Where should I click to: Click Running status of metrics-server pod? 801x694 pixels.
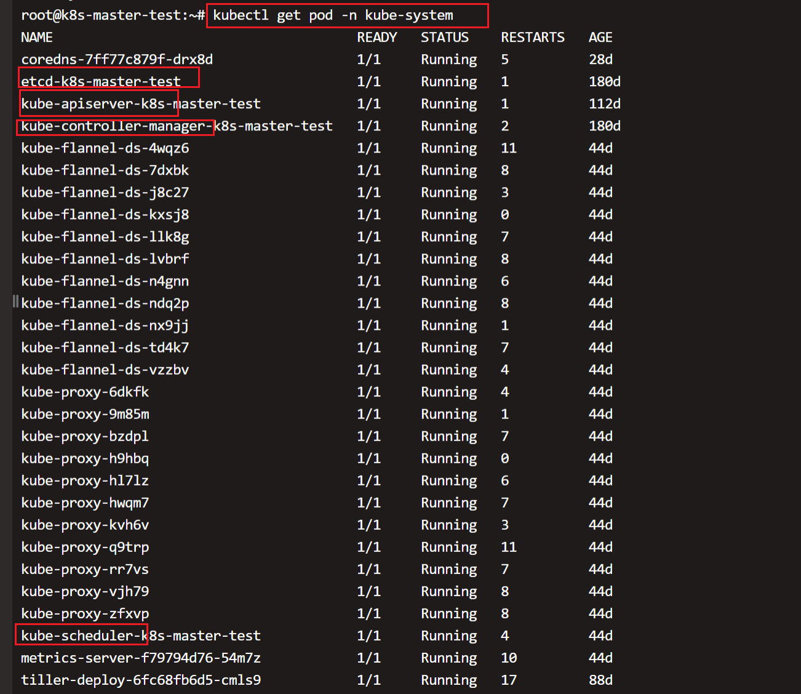449,658
